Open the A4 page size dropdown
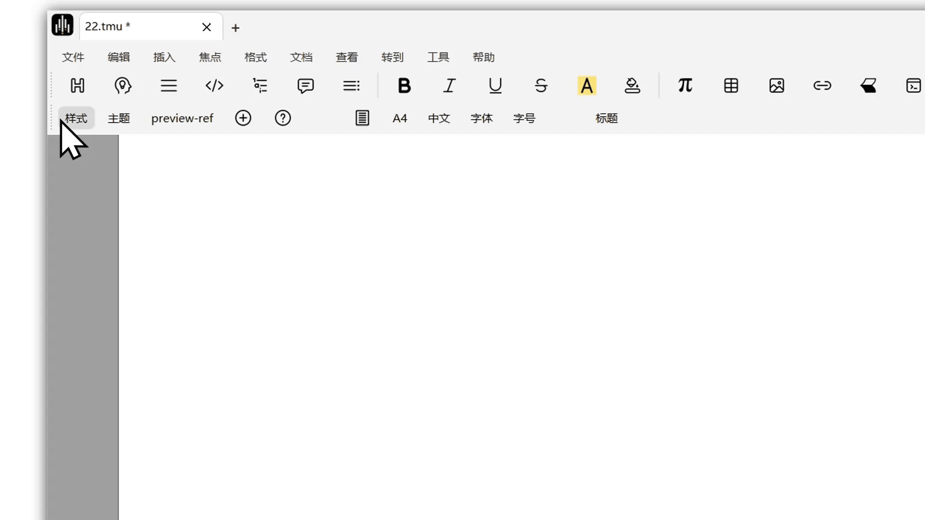This screenshot has width=925, height=520. click(x=400, y=118)
